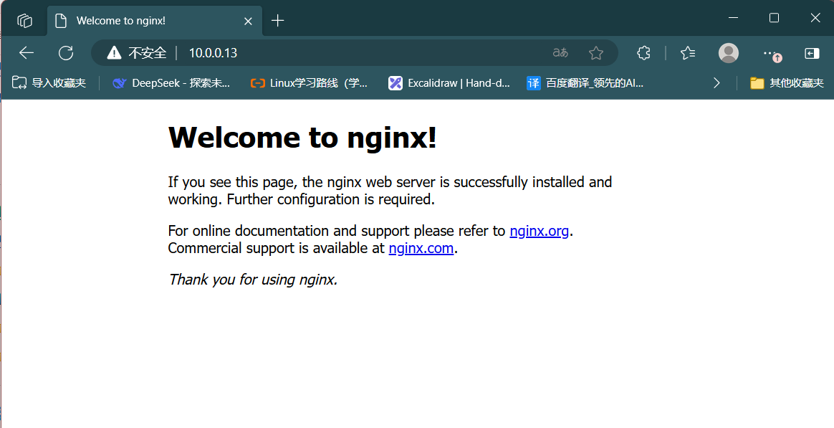
Task: Open the 其他收藏夹 folder
Action: [787, 82]
